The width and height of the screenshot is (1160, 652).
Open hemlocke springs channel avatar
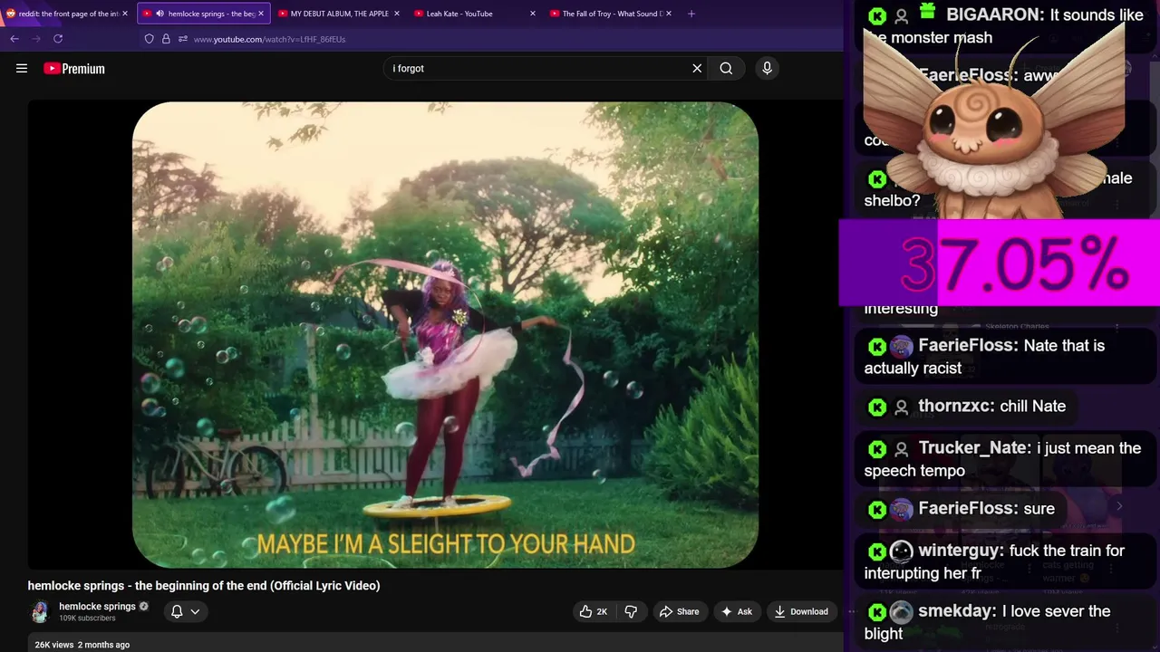[x=40, y=612]
